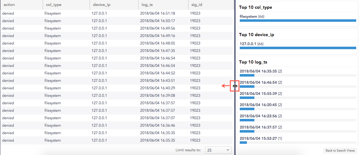Click the device_ip column header
This screenshot has width=359, height=155.
click(x=100, y=5)
